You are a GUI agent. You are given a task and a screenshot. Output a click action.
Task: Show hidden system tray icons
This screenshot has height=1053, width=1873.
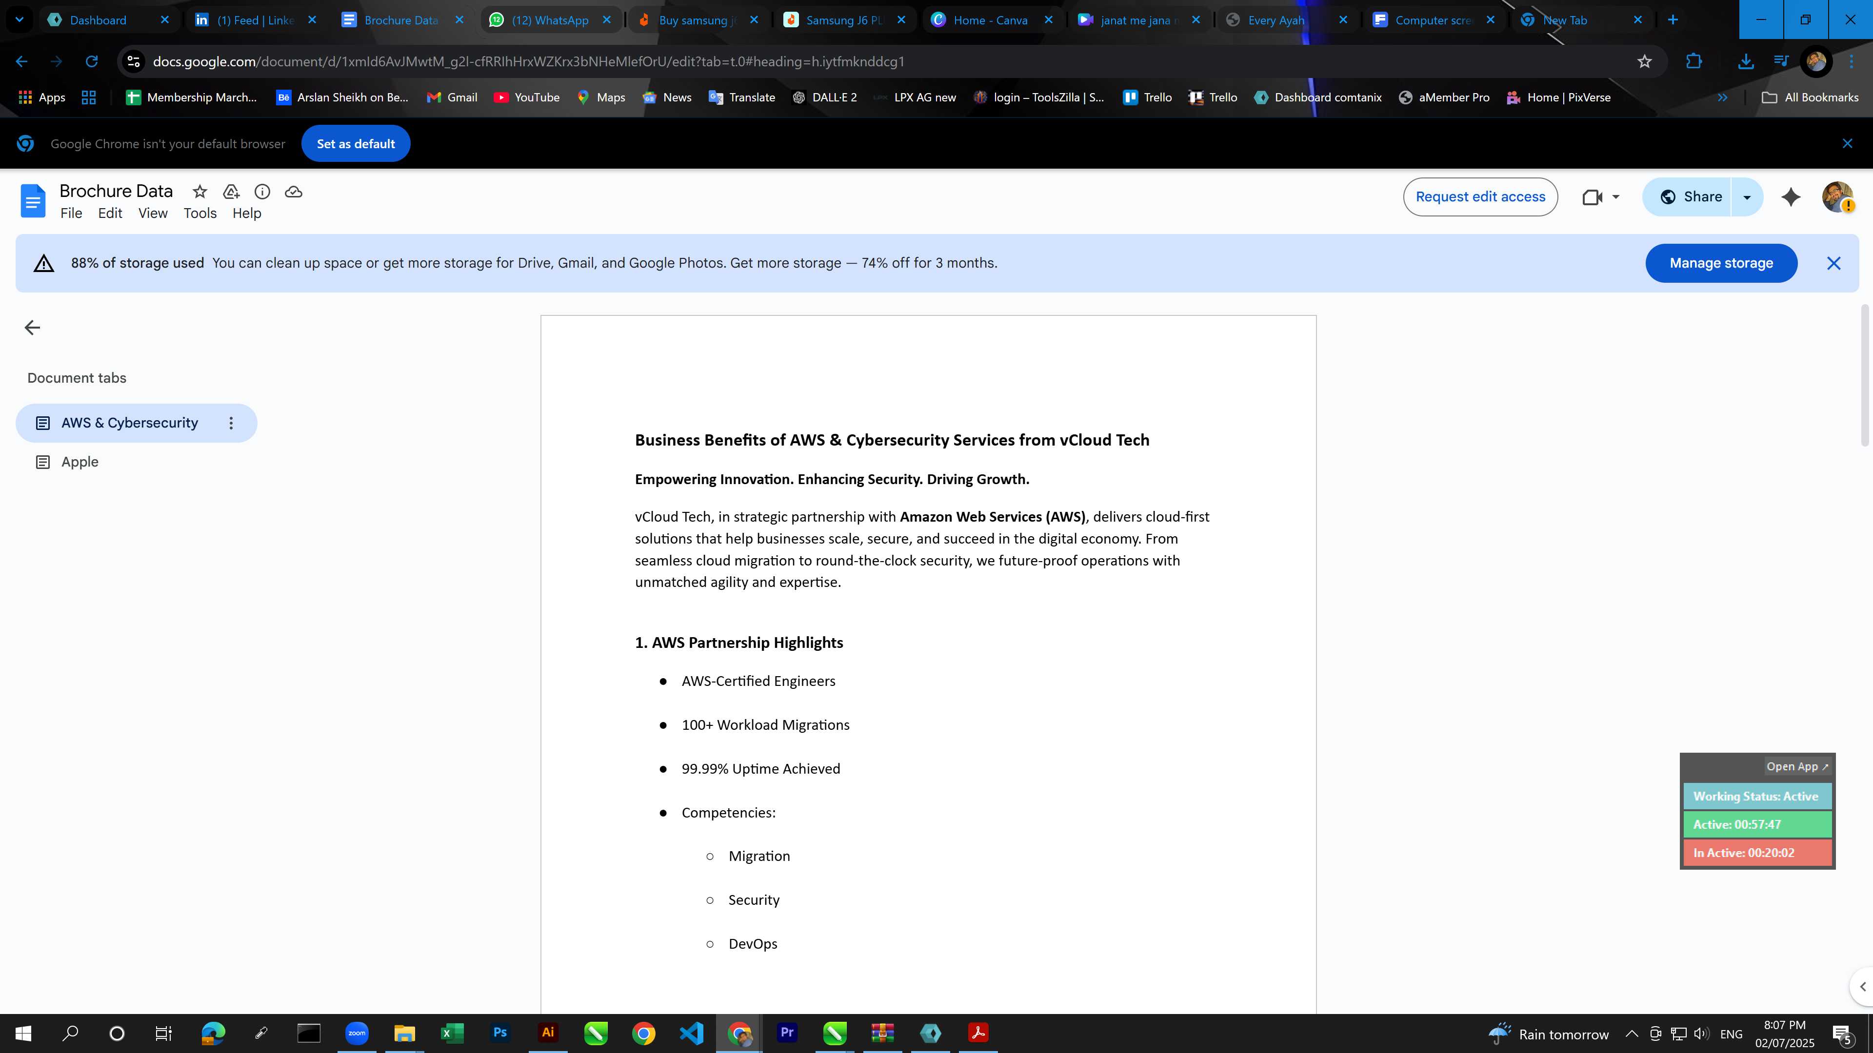1632,1033
